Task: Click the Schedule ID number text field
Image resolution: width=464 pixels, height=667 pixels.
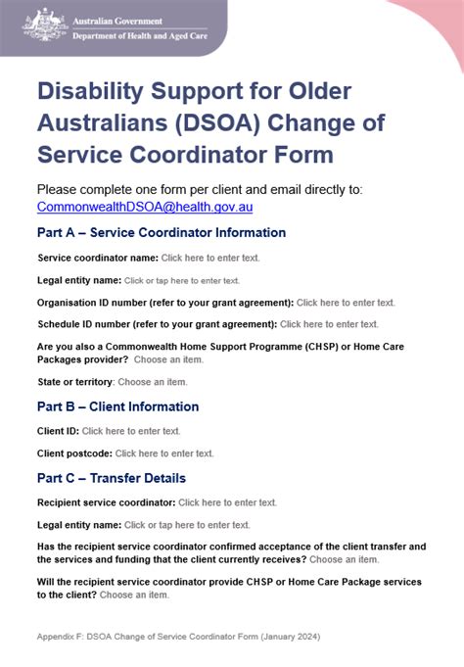Action: point(329,324)
